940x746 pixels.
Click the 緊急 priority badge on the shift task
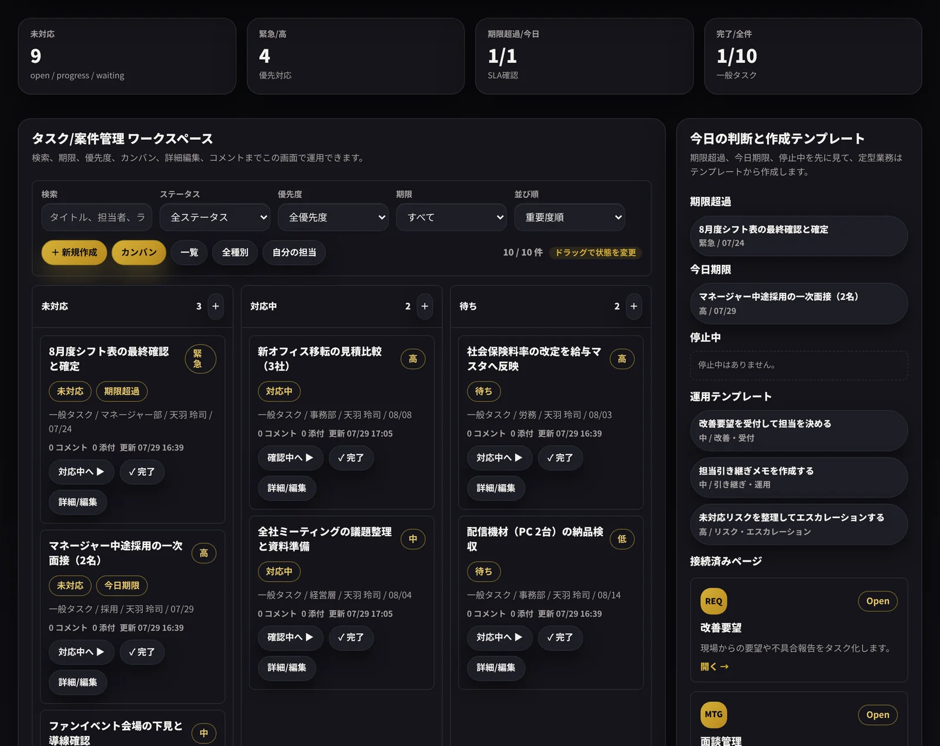(x=200, y=359)
